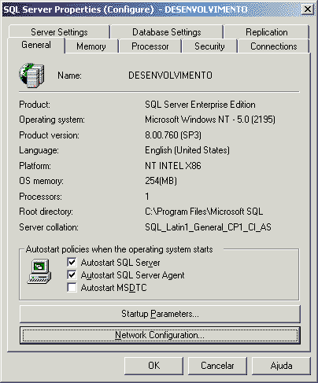Click the Processors: label

pyautogui.click(x=40, y=197)
